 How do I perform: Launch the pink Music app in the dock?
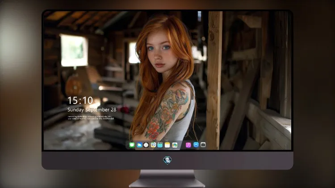(x=188, y=145)
